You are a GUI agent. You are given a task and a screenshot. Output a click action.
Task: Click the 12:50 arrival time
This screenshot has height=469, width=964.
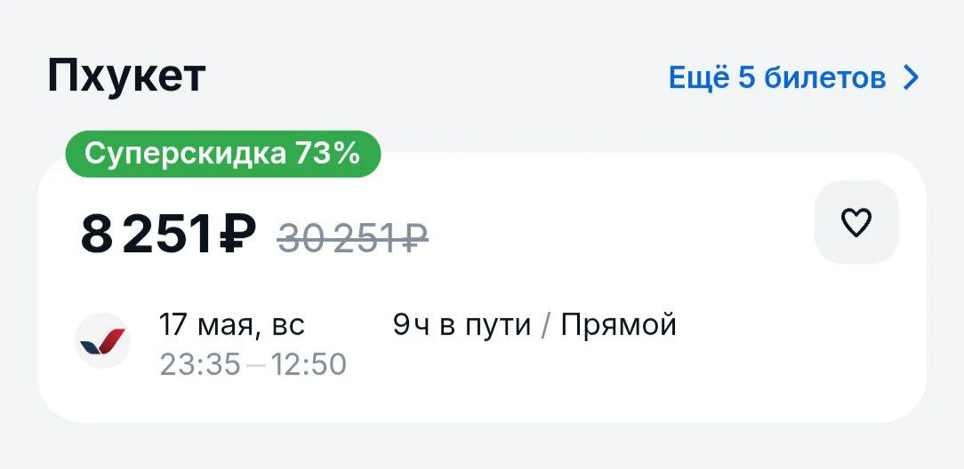click(x=309, y=365)
